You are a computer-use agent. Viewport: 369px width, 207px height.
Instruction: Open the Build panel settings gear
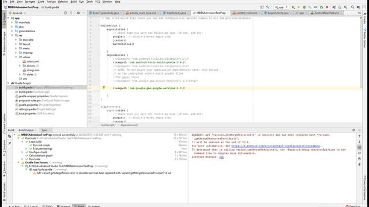point(353,130)
